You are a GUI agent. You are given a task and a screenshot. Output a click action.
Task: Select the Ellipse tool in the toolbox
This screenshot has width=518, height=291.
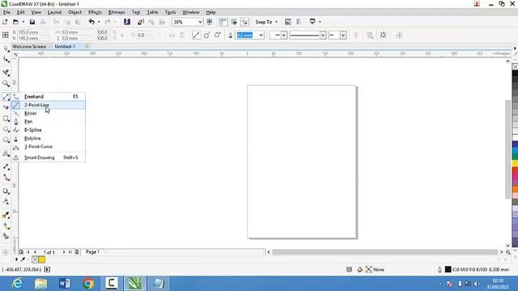coord(6,129)
